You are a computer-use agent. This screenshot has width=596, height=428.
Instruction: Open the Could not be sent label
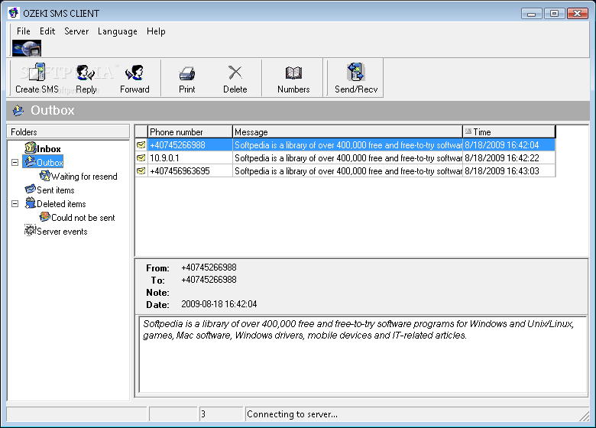tap(83, 217)
